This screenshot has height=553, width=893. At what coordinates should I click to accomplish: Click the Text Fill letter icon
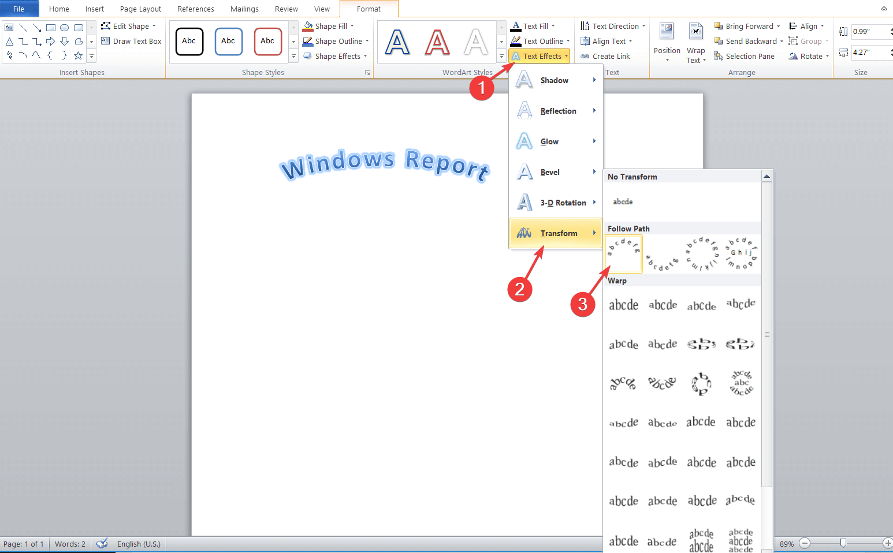[x=516, y=27]
